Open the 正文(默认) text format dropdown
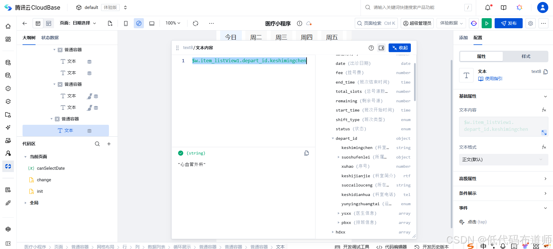Viewport: 553px width, 249px height. click(504, 160)
